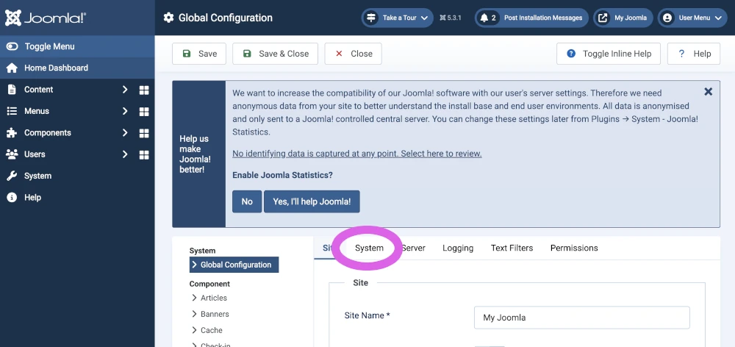
Task: Open the Content dashboard grid icon
Action: click(x=144, y=90)
